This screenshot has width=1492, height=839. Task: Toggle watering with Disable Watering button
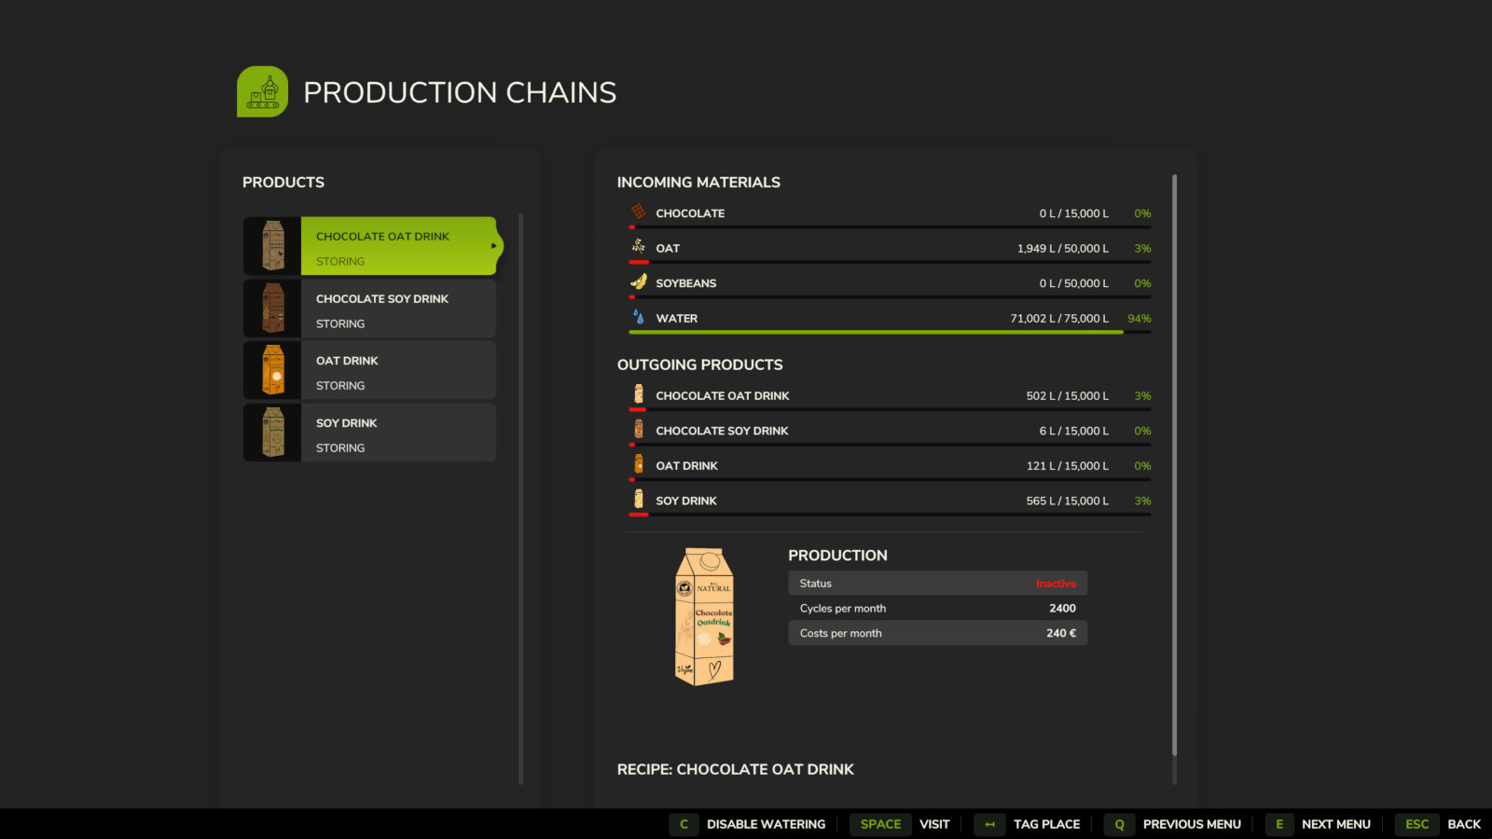pyautogui.click(x=748, y=824)
